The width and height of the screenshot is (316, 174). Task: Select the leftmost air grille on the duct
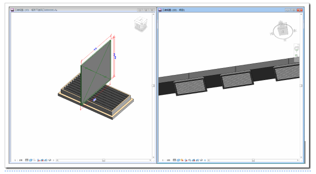(x=190, y=87)
